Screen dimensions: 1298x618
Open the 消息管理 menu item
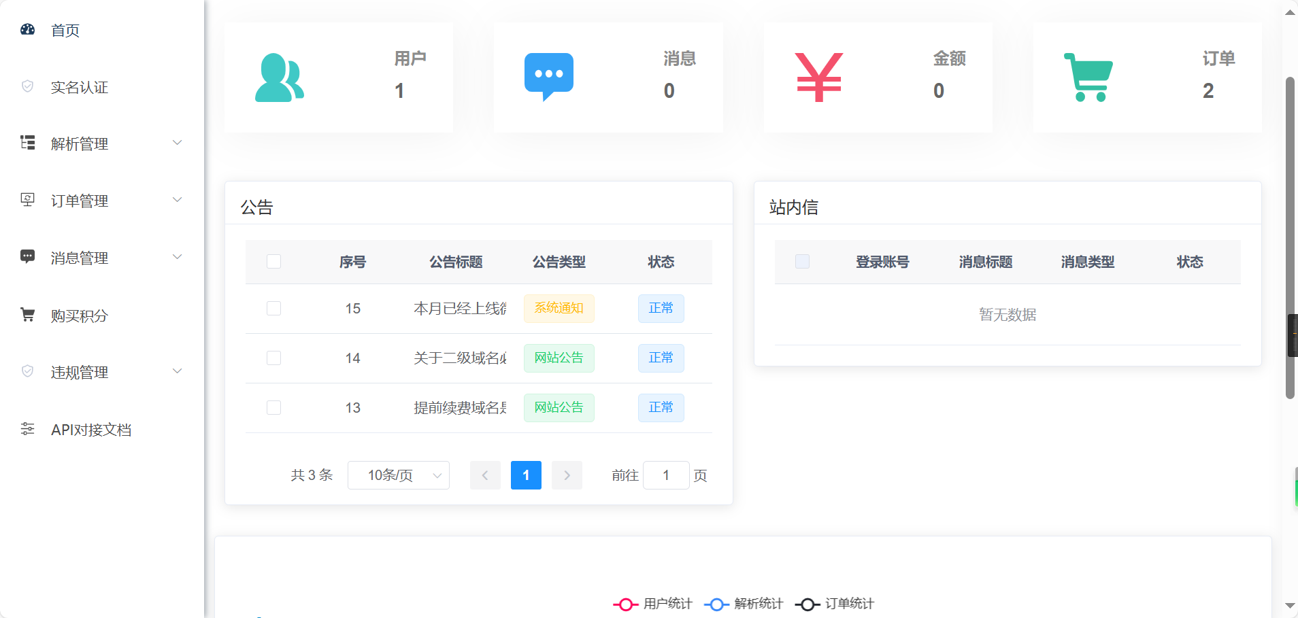click(x=102, y=258)
